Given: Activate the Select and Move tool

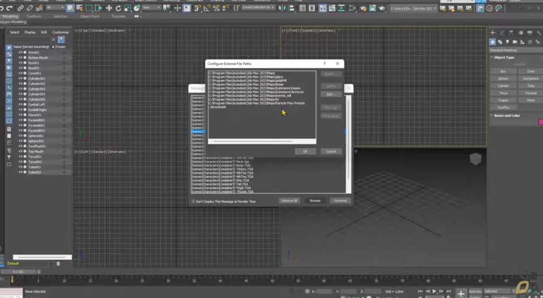Looking at the screenshot, I should 109,7.
